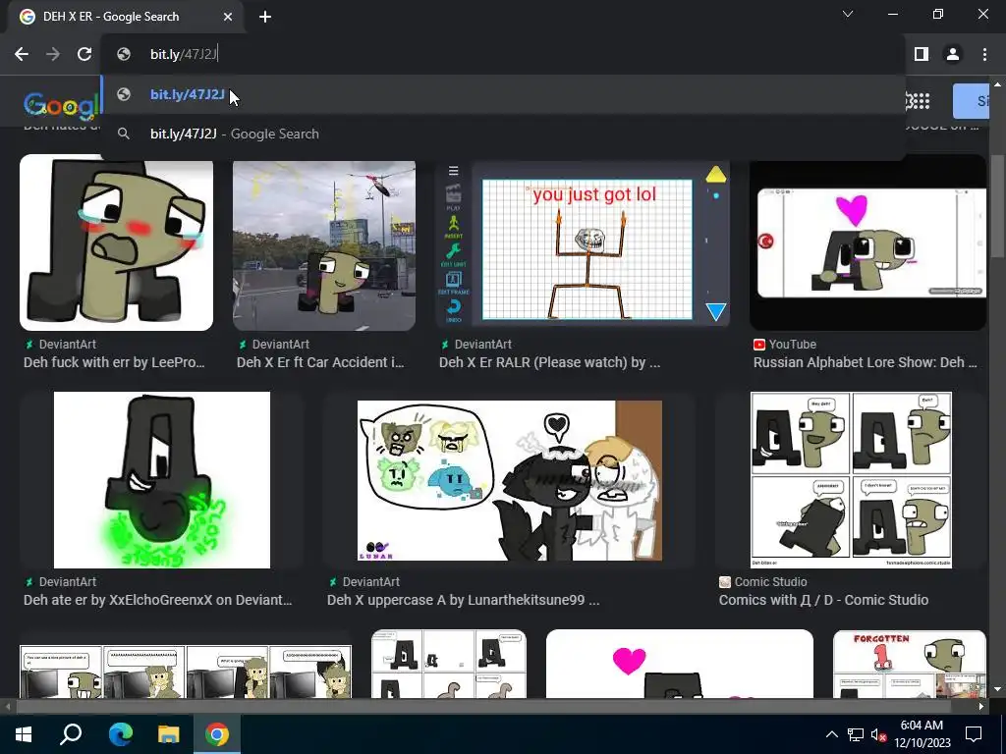The height and width of the screenshot is (754, 1006).
Task: Select the DEH X ER - Google Search tab
Action: pyautogui.click(x=126, y=17)
